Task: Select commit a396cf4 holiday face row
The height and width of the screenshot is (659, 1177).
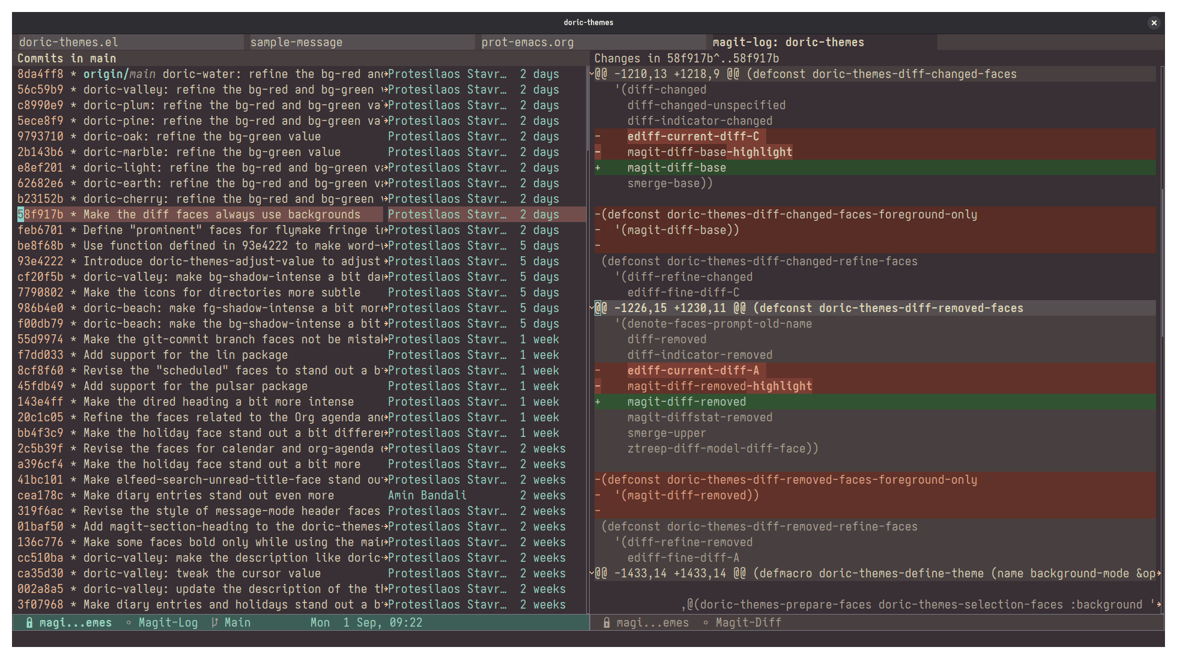Action: (300, 464)
